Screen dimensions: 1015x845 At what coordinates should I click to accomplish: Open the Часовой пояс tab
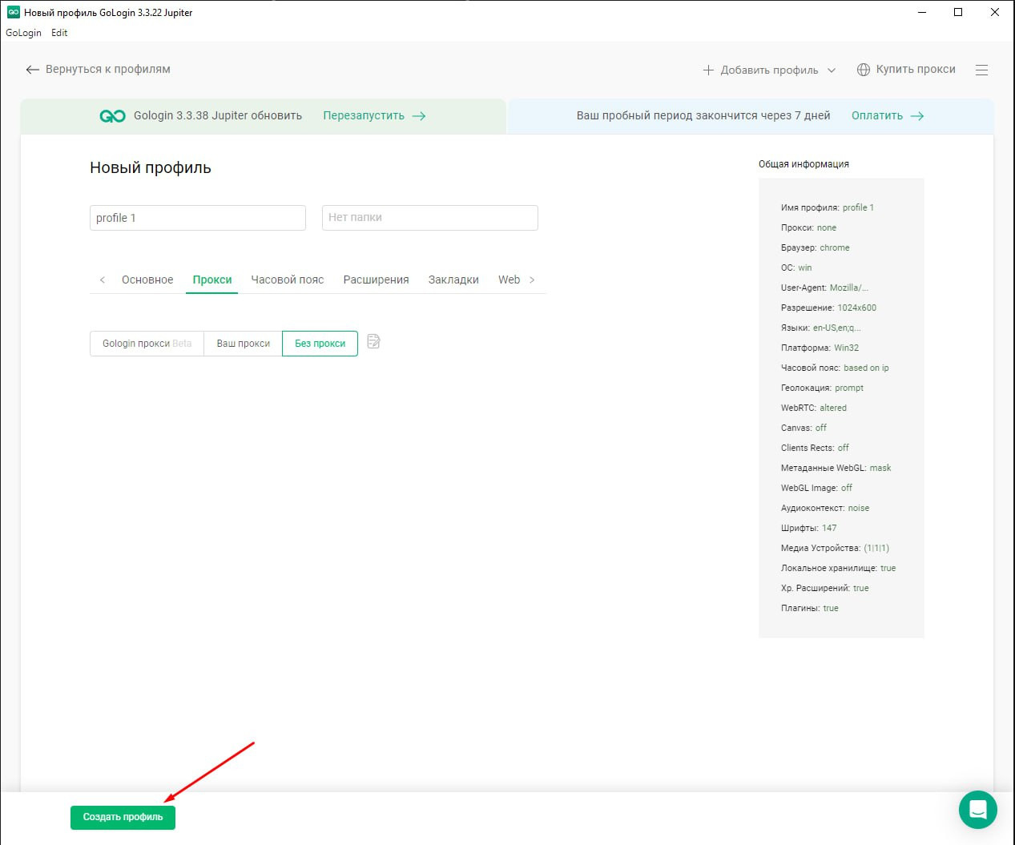(x=288, y=280)
